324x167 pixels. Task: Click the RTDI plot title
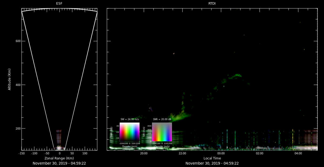(212, 4)
